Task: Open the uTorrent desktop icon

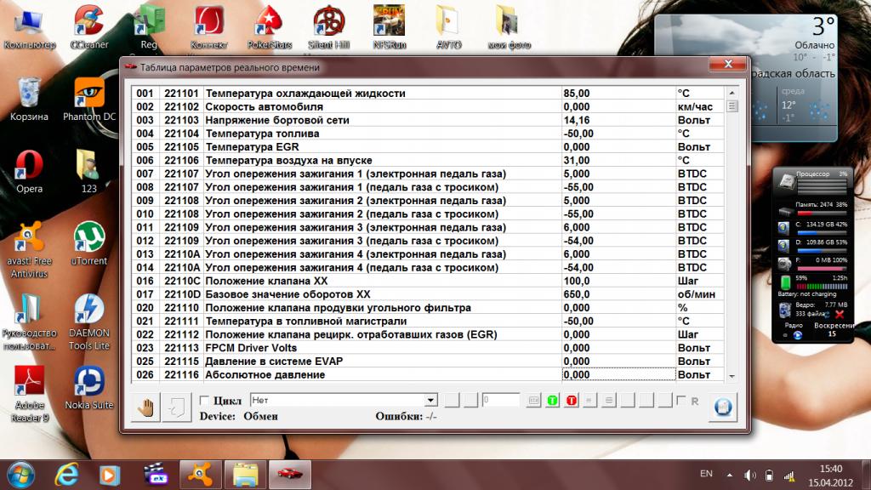Action: pyautogui.click(x=89, y=243)
